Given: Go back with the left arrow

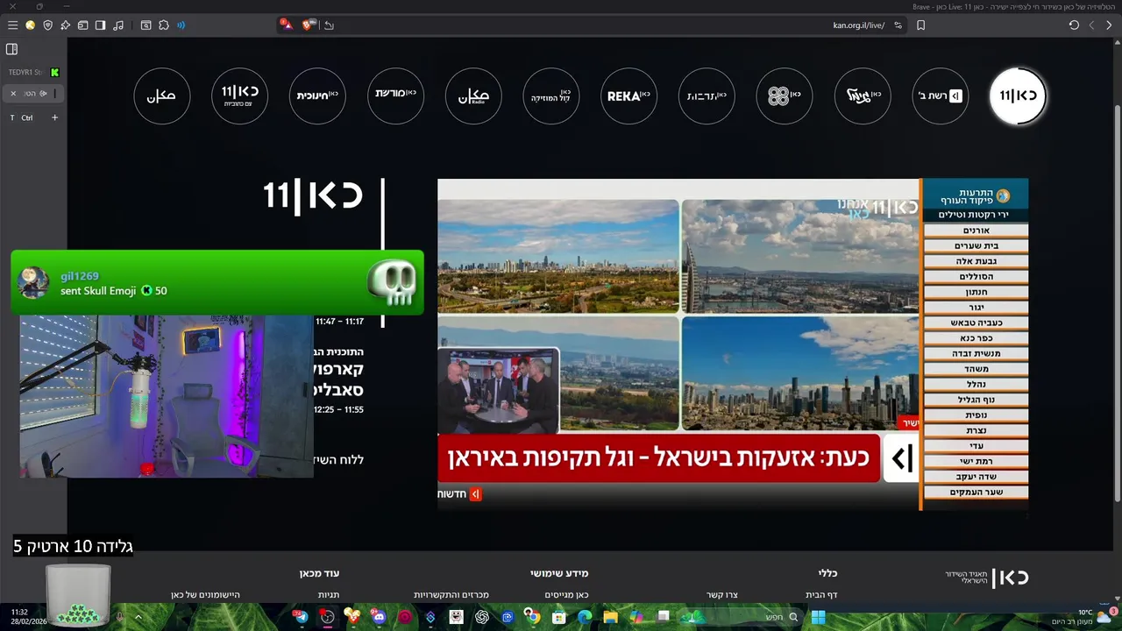Looking at the screenshot, I should [1091, 25].
